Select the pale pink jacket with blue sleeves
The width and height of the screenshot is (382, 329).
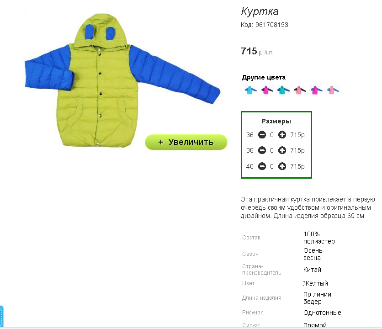point(333,90)
